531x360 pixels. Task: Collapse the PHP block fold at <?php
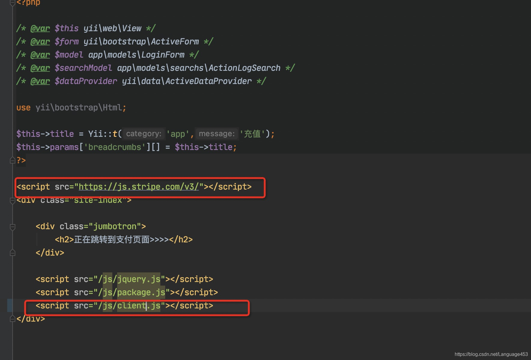13,3
